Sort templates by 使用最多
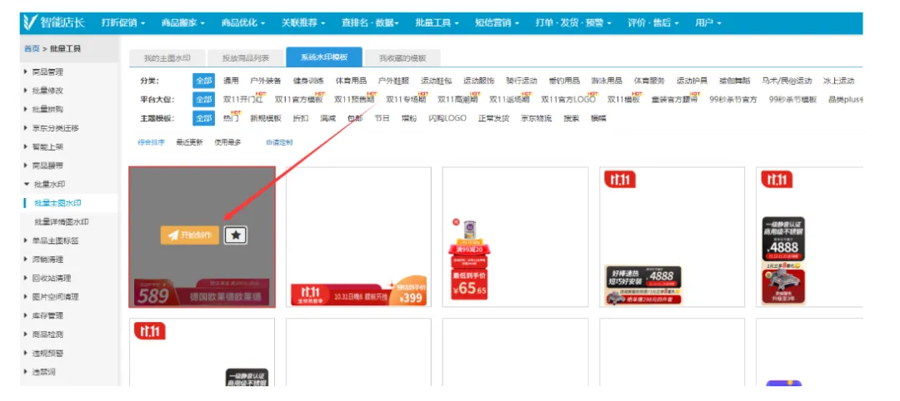The image size is (900, 401). click(227, 142)
